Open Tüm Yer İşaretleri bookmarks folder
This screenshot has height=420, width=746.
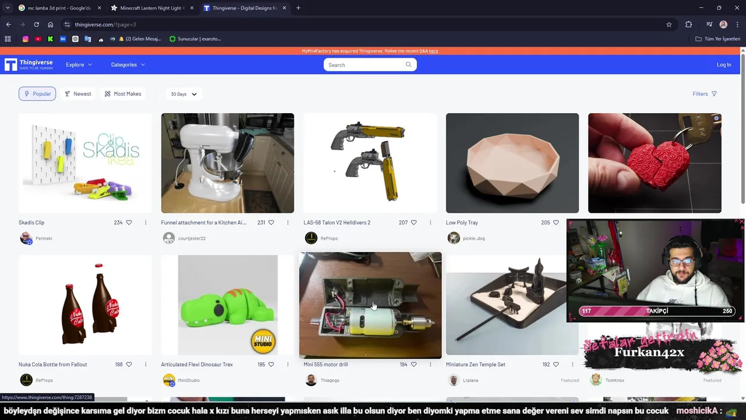[x=718, y=39]
